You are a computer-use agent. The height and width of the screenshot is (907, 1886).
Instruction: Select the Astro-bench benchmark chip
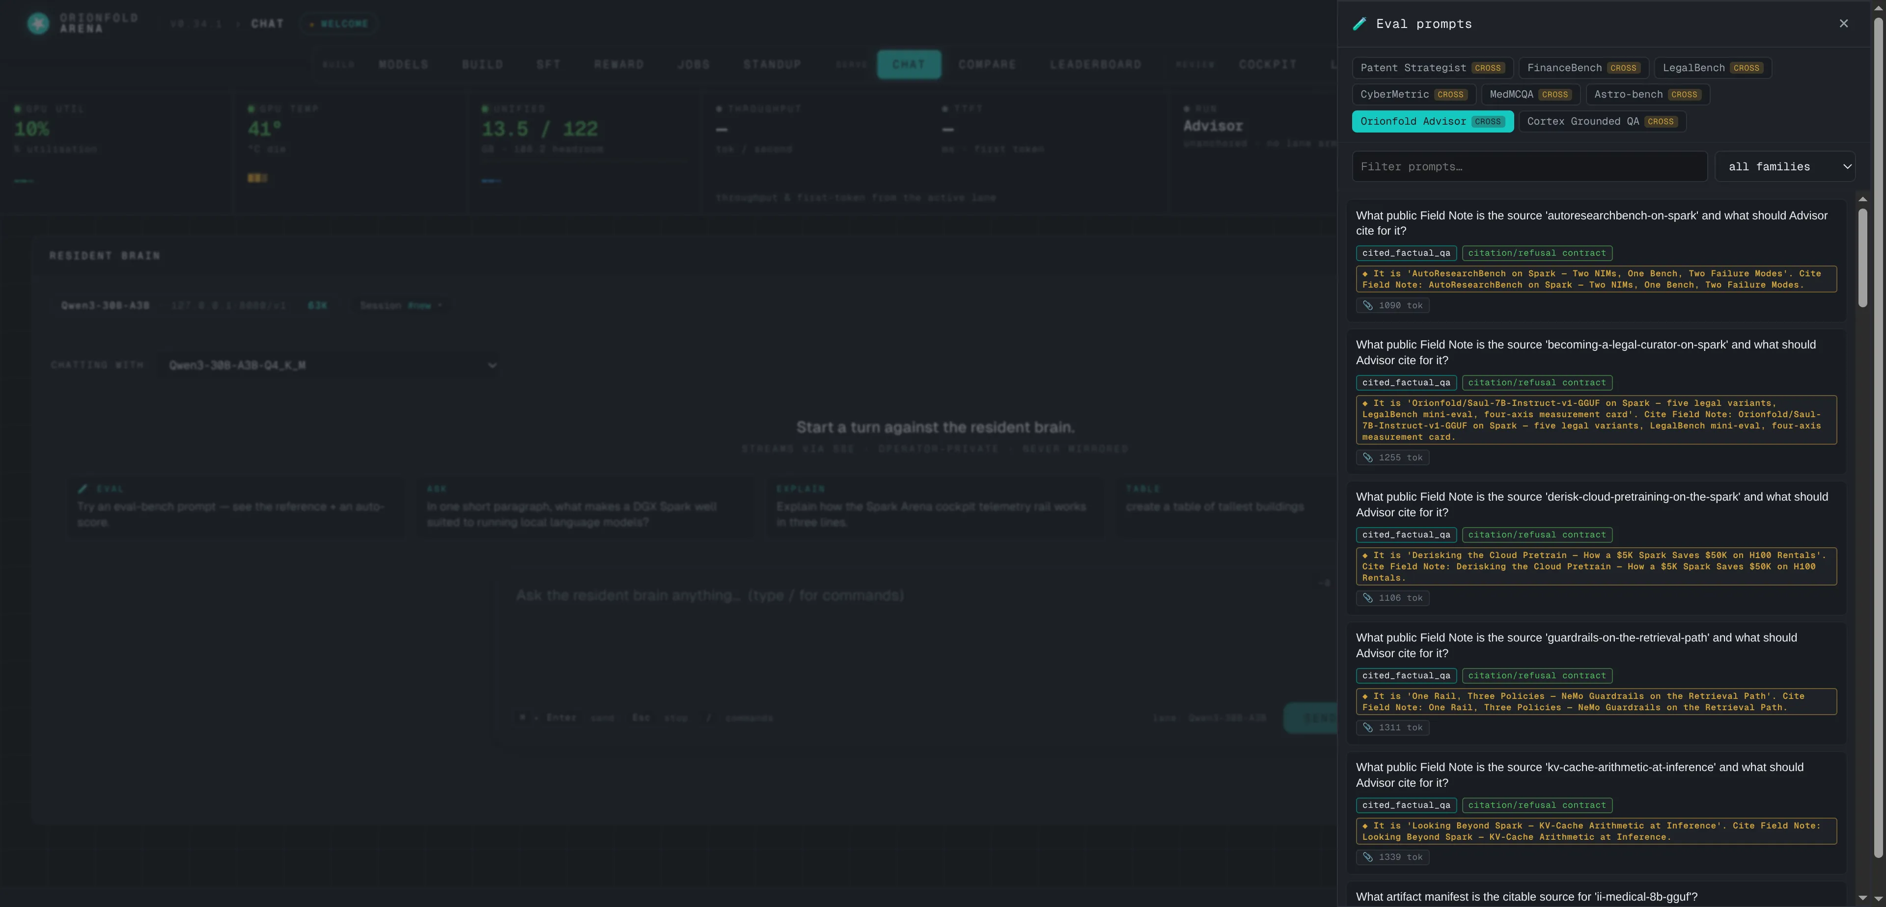(1647, 94)
